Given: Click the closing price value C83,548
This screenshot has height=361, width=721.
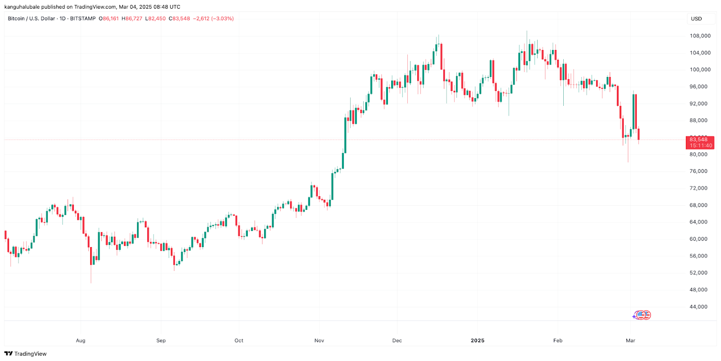Looking at the screenshot, I should point(179,19).
